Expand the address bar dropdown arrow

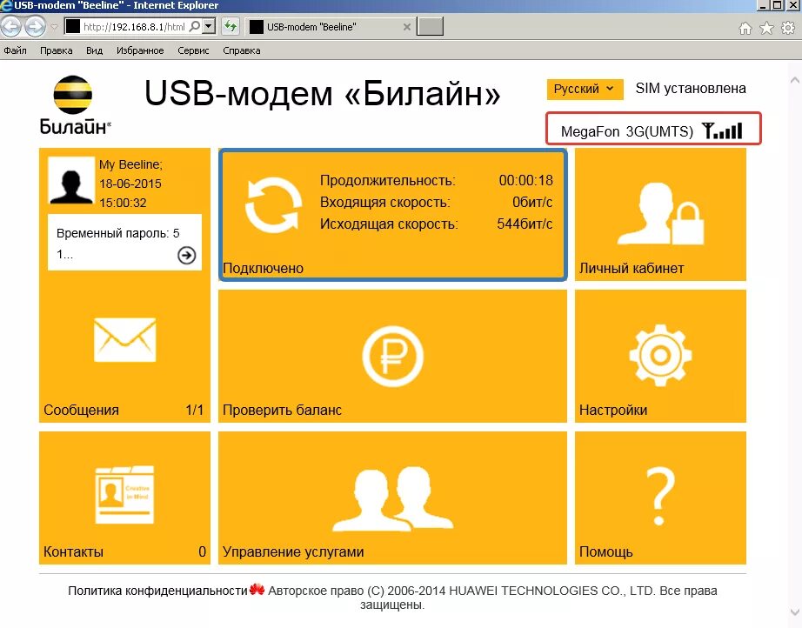209,27
